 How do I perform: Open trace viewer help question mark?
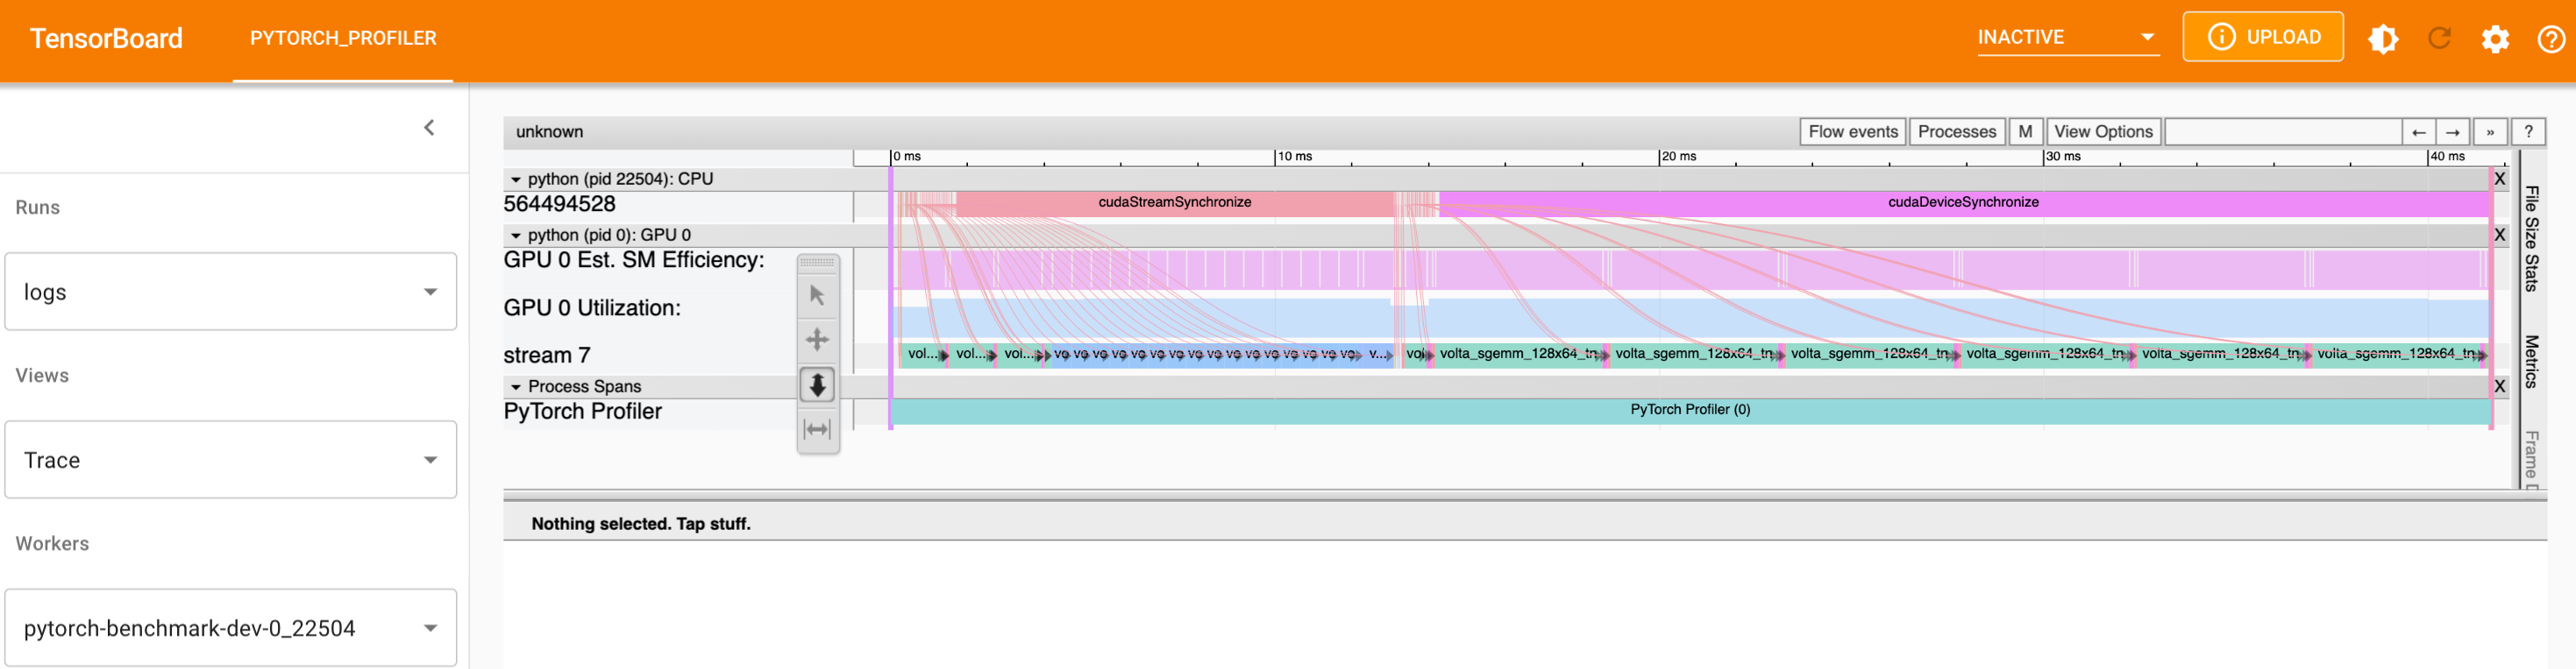point(2528,132)
